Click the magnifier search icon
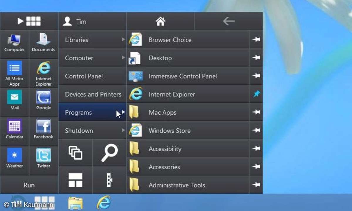352x211 pixels. point(109,153)
